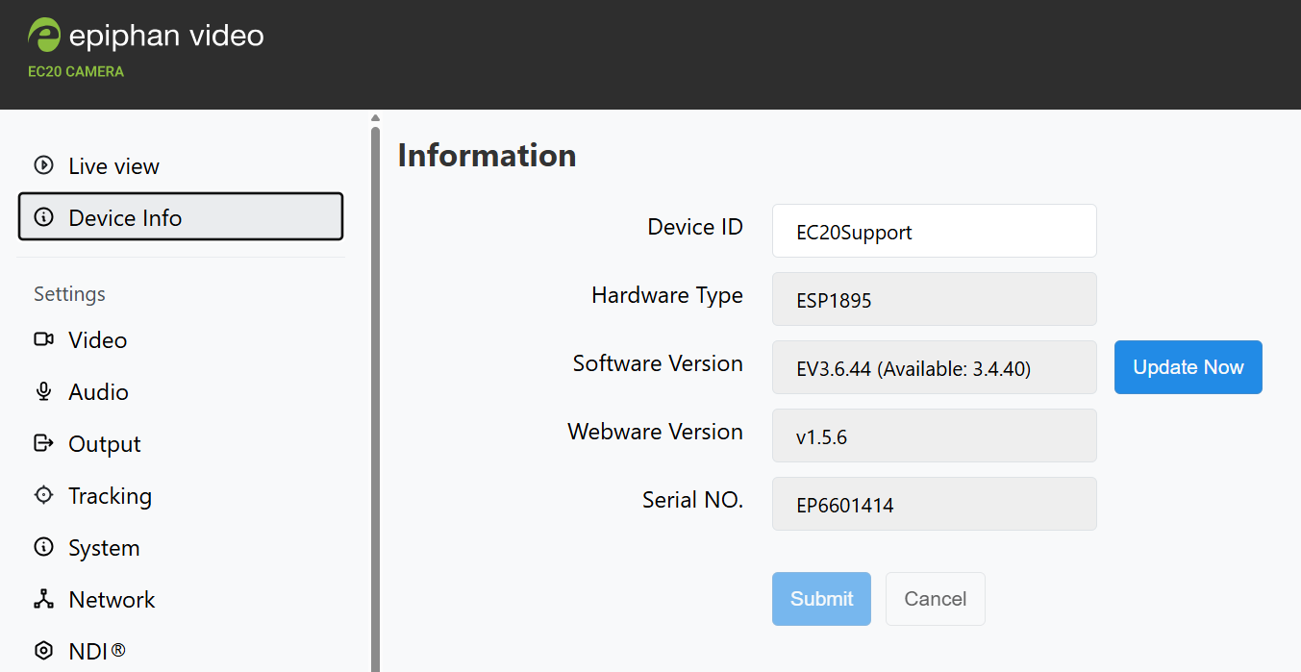The width and height of the screenshot is (1301, 672).
Task: Focus the Device ID input field
Action: tap(934, 231)
